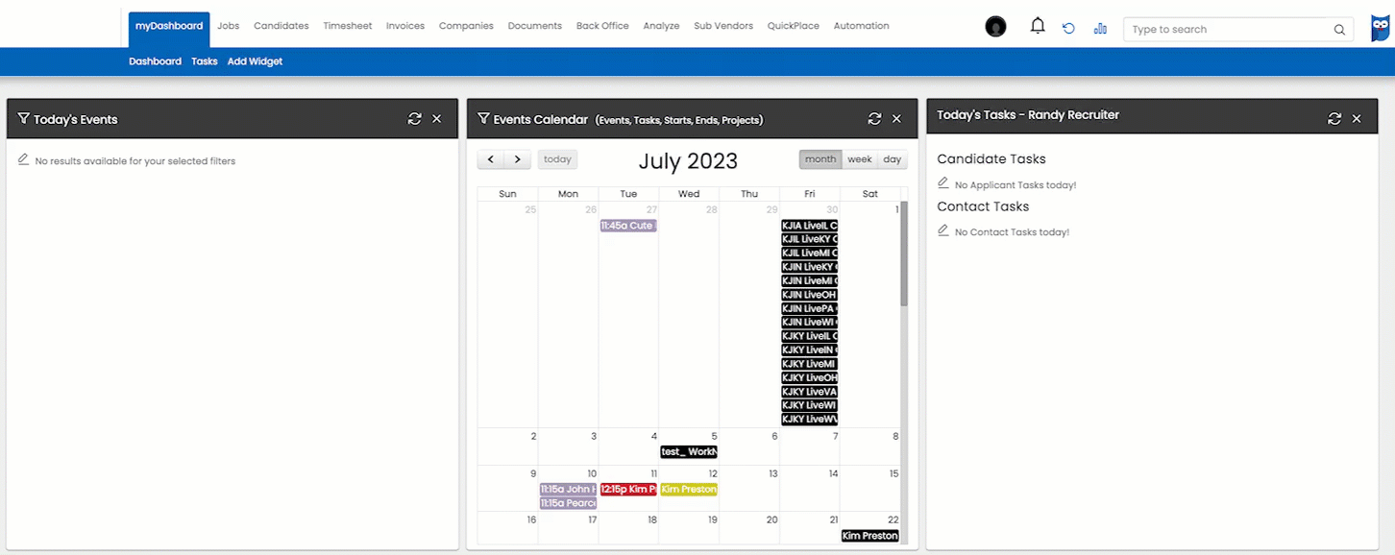Open filter for Events Calendar widget
The image size is (1395, 555).
point(483,119)
